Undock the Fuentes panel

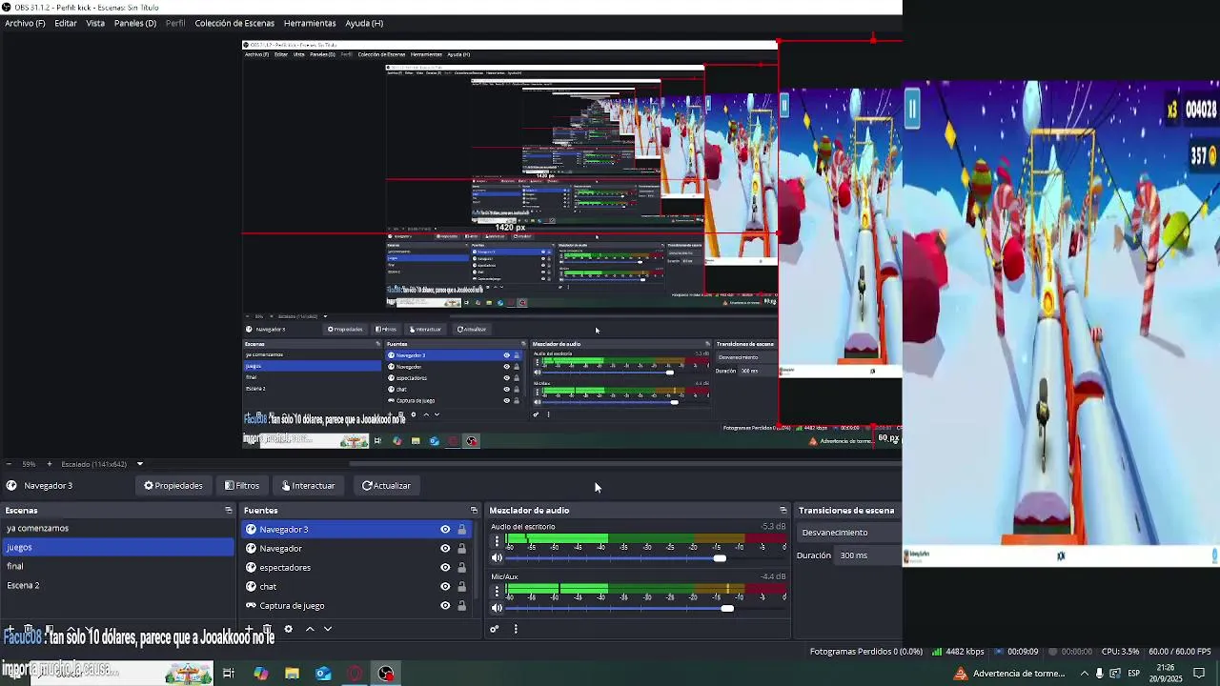coord(474,511)
